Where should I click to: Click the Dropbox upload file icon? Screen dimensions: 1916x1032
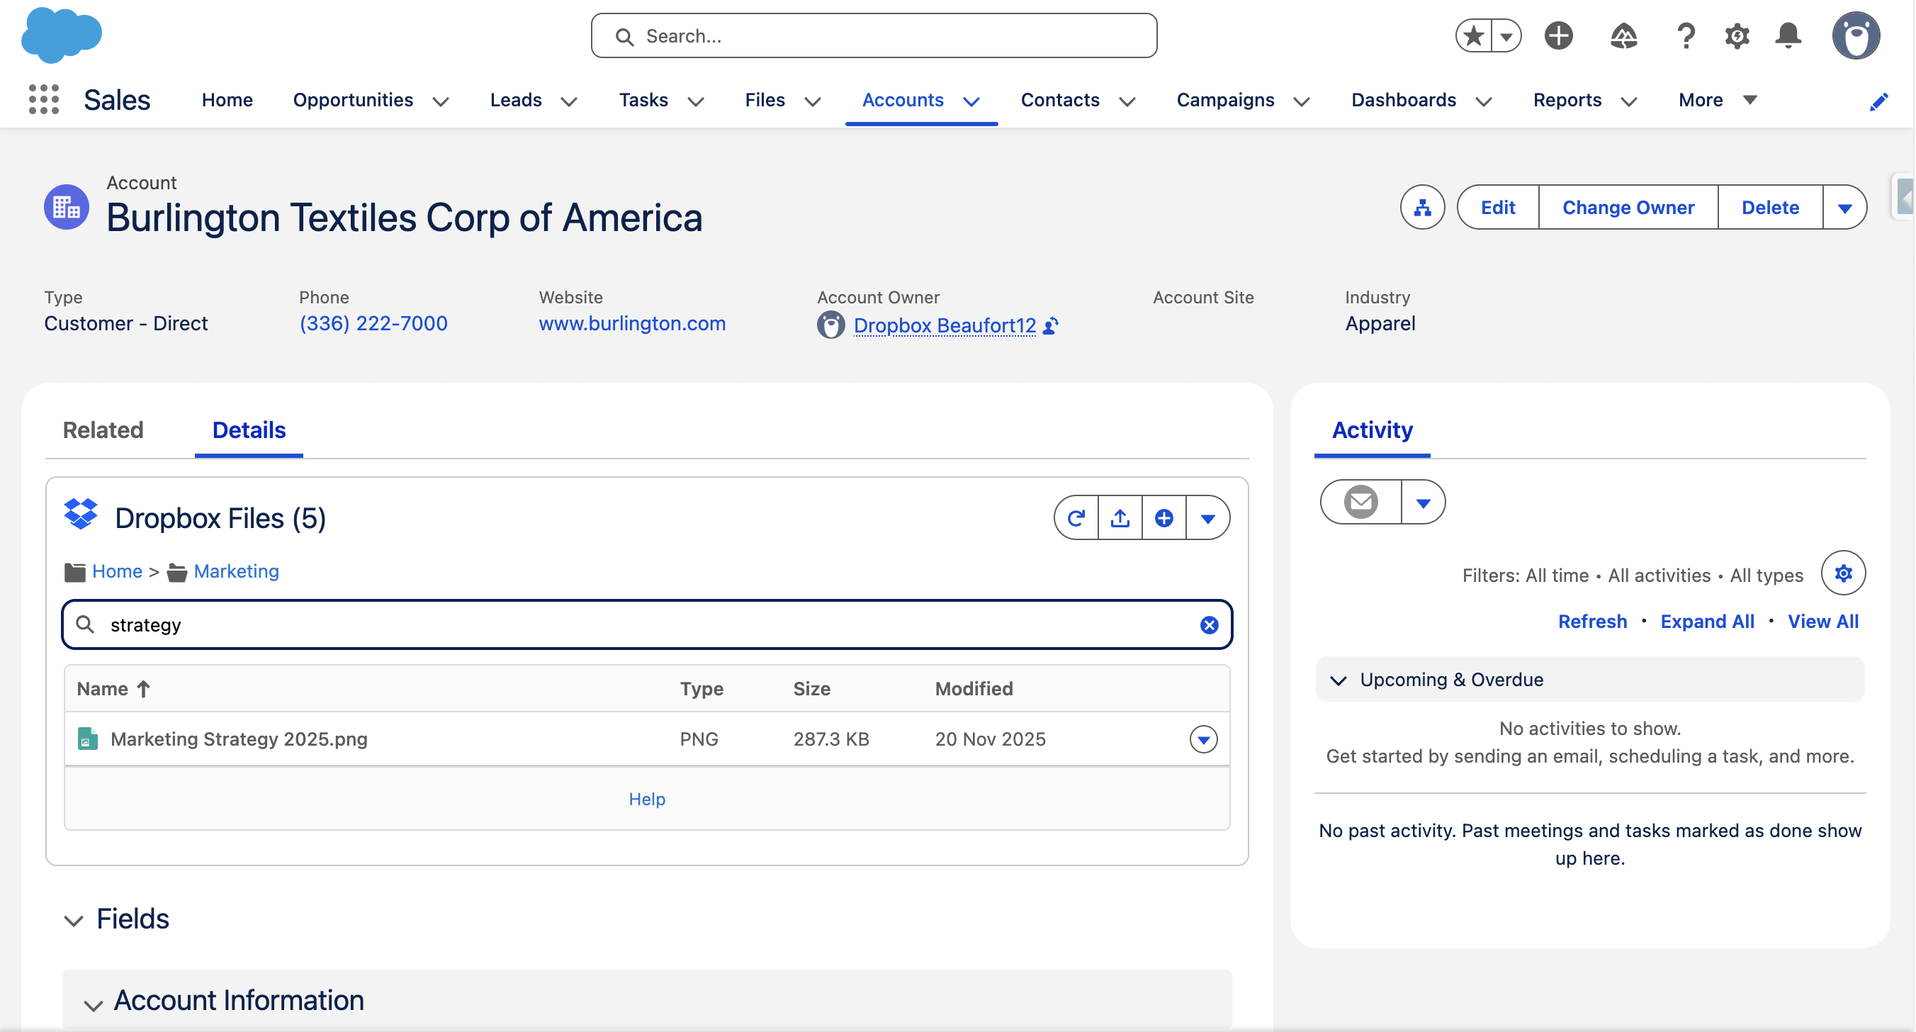(1120, 518)
